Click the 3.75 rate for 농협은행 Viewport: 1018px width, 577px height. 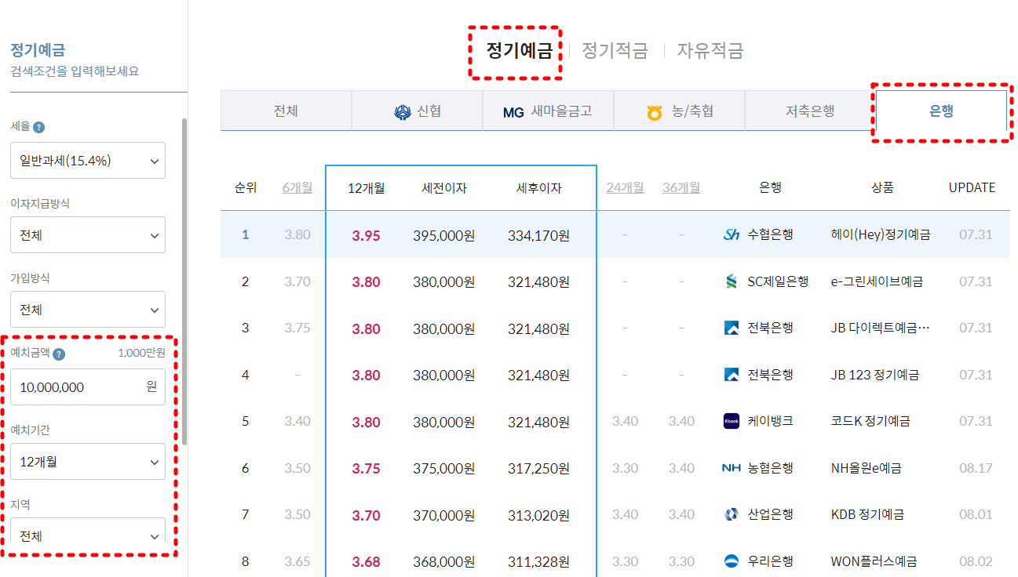(x=367, y=469)
